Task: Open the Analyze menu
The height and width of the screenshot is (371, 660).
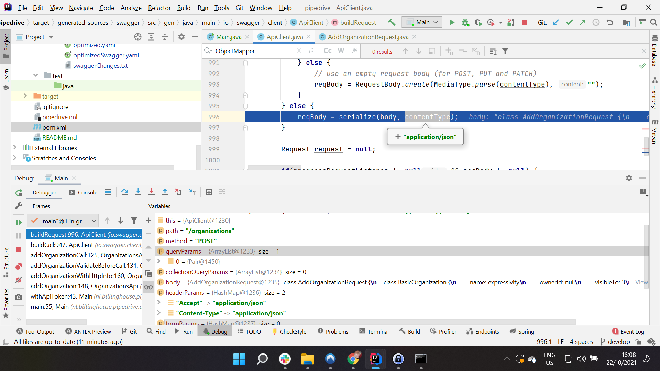Action: [131, 8]
